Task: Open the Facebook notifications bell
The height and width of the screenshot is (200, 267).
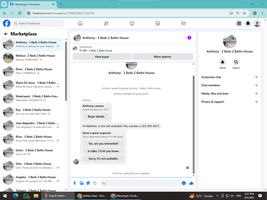Action: [248, 23]
